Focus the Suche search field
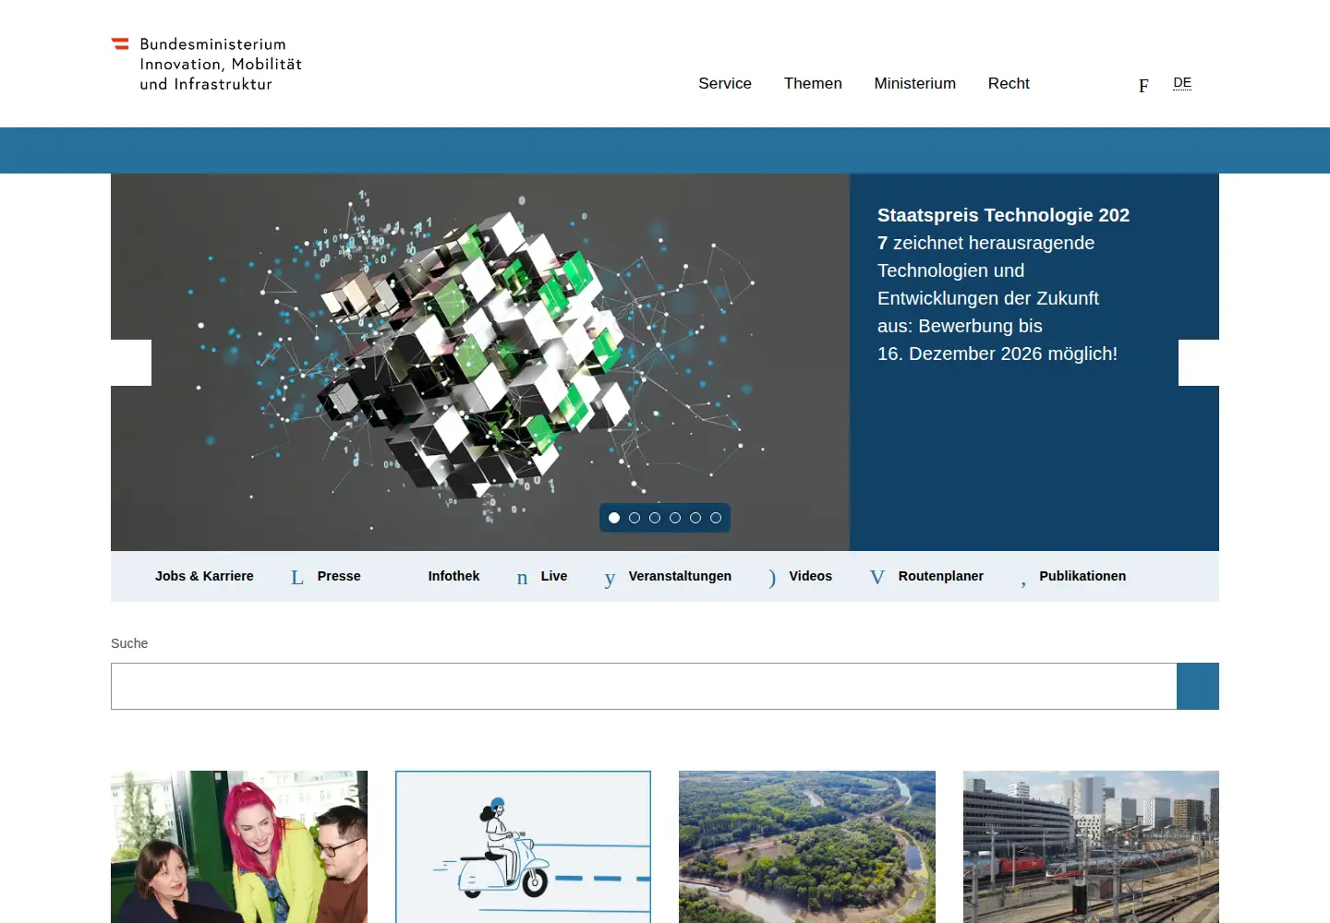 (x=644, y=686)
